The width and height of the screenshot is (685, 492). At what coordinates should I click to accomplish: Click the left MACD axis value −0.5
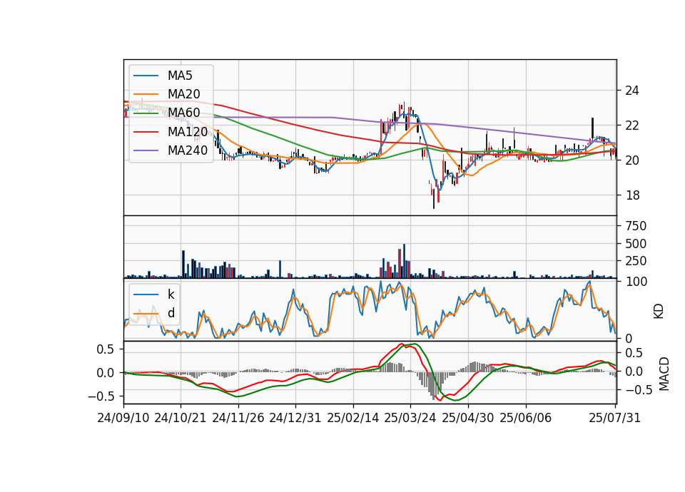101,396
